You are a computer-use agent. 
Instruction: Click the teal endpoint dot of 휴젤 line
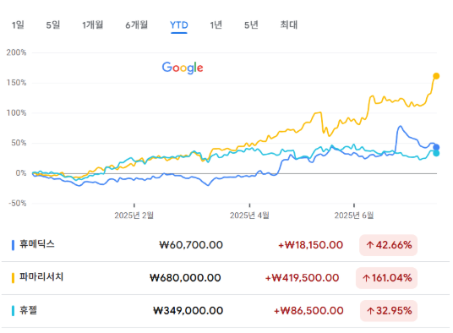(x=436, y=153)
